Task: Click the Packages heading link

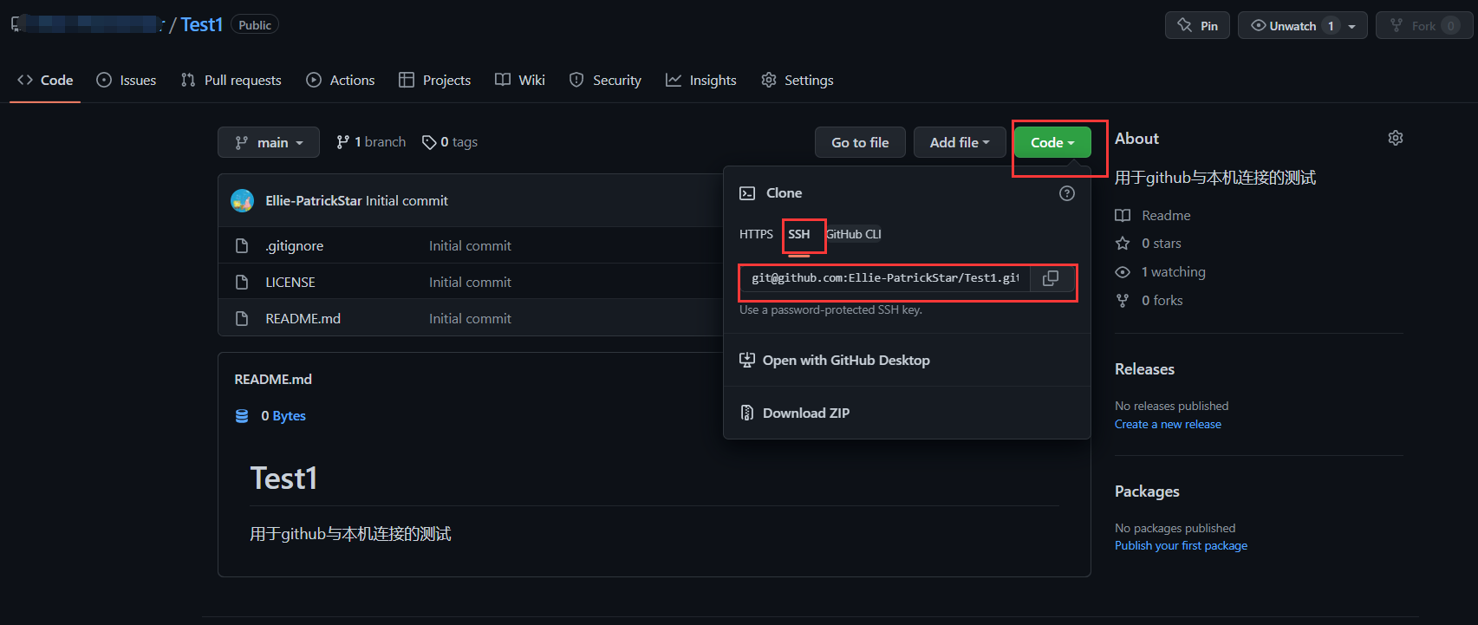Action: pyautogui.click(x=1147, y=492)
